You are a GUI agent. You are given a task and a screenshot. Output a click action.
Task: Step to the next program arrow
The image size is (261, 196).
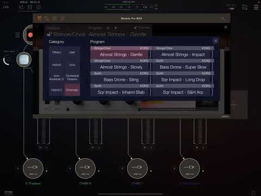pyautogui.click(x=116, y=28)
